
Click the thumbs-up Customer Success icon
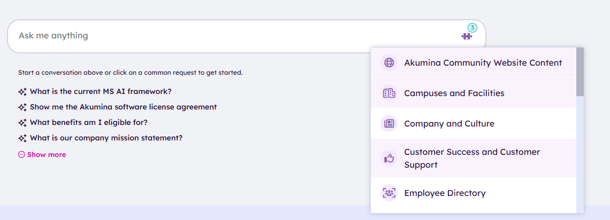[x=389, y=159]
